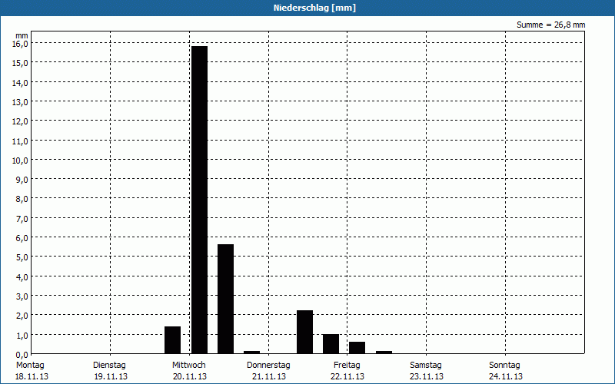The width and height of the screenshot is (615, 384).
Task: Click the date 20.11.13
Action: [x=190, y=377]
